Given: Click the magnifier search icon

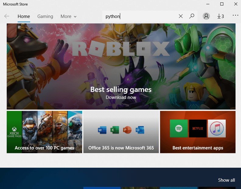Looking at the screenshot, I should click(192, 16).
